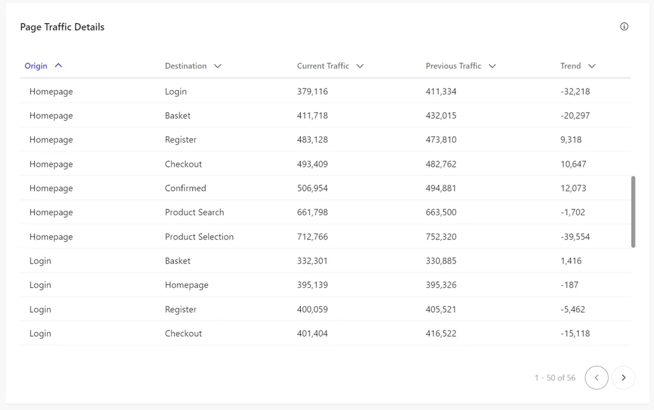The height and width of the screenshot is (410, 654).
Task: Go to previous page of results
Action: point(597,378)
